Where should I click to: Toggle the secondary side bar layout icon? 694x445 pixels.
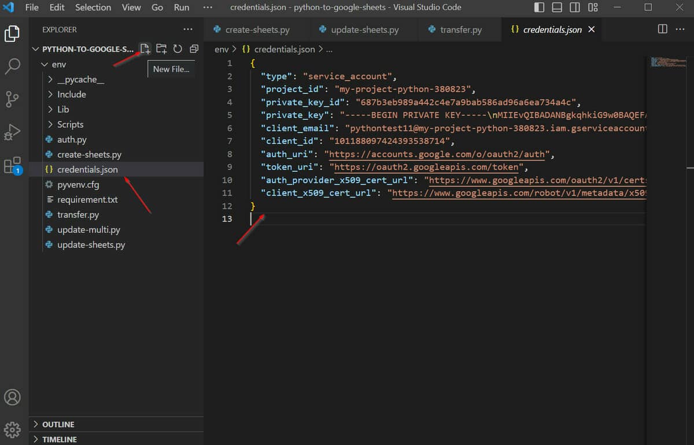575,8
